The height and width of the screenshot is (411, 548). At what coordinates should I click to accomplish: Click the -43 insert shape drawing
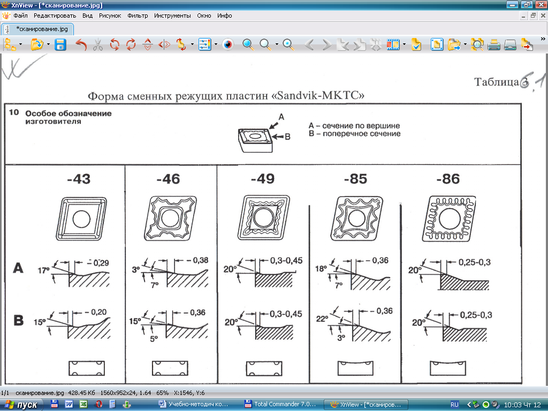coord(81,219)
